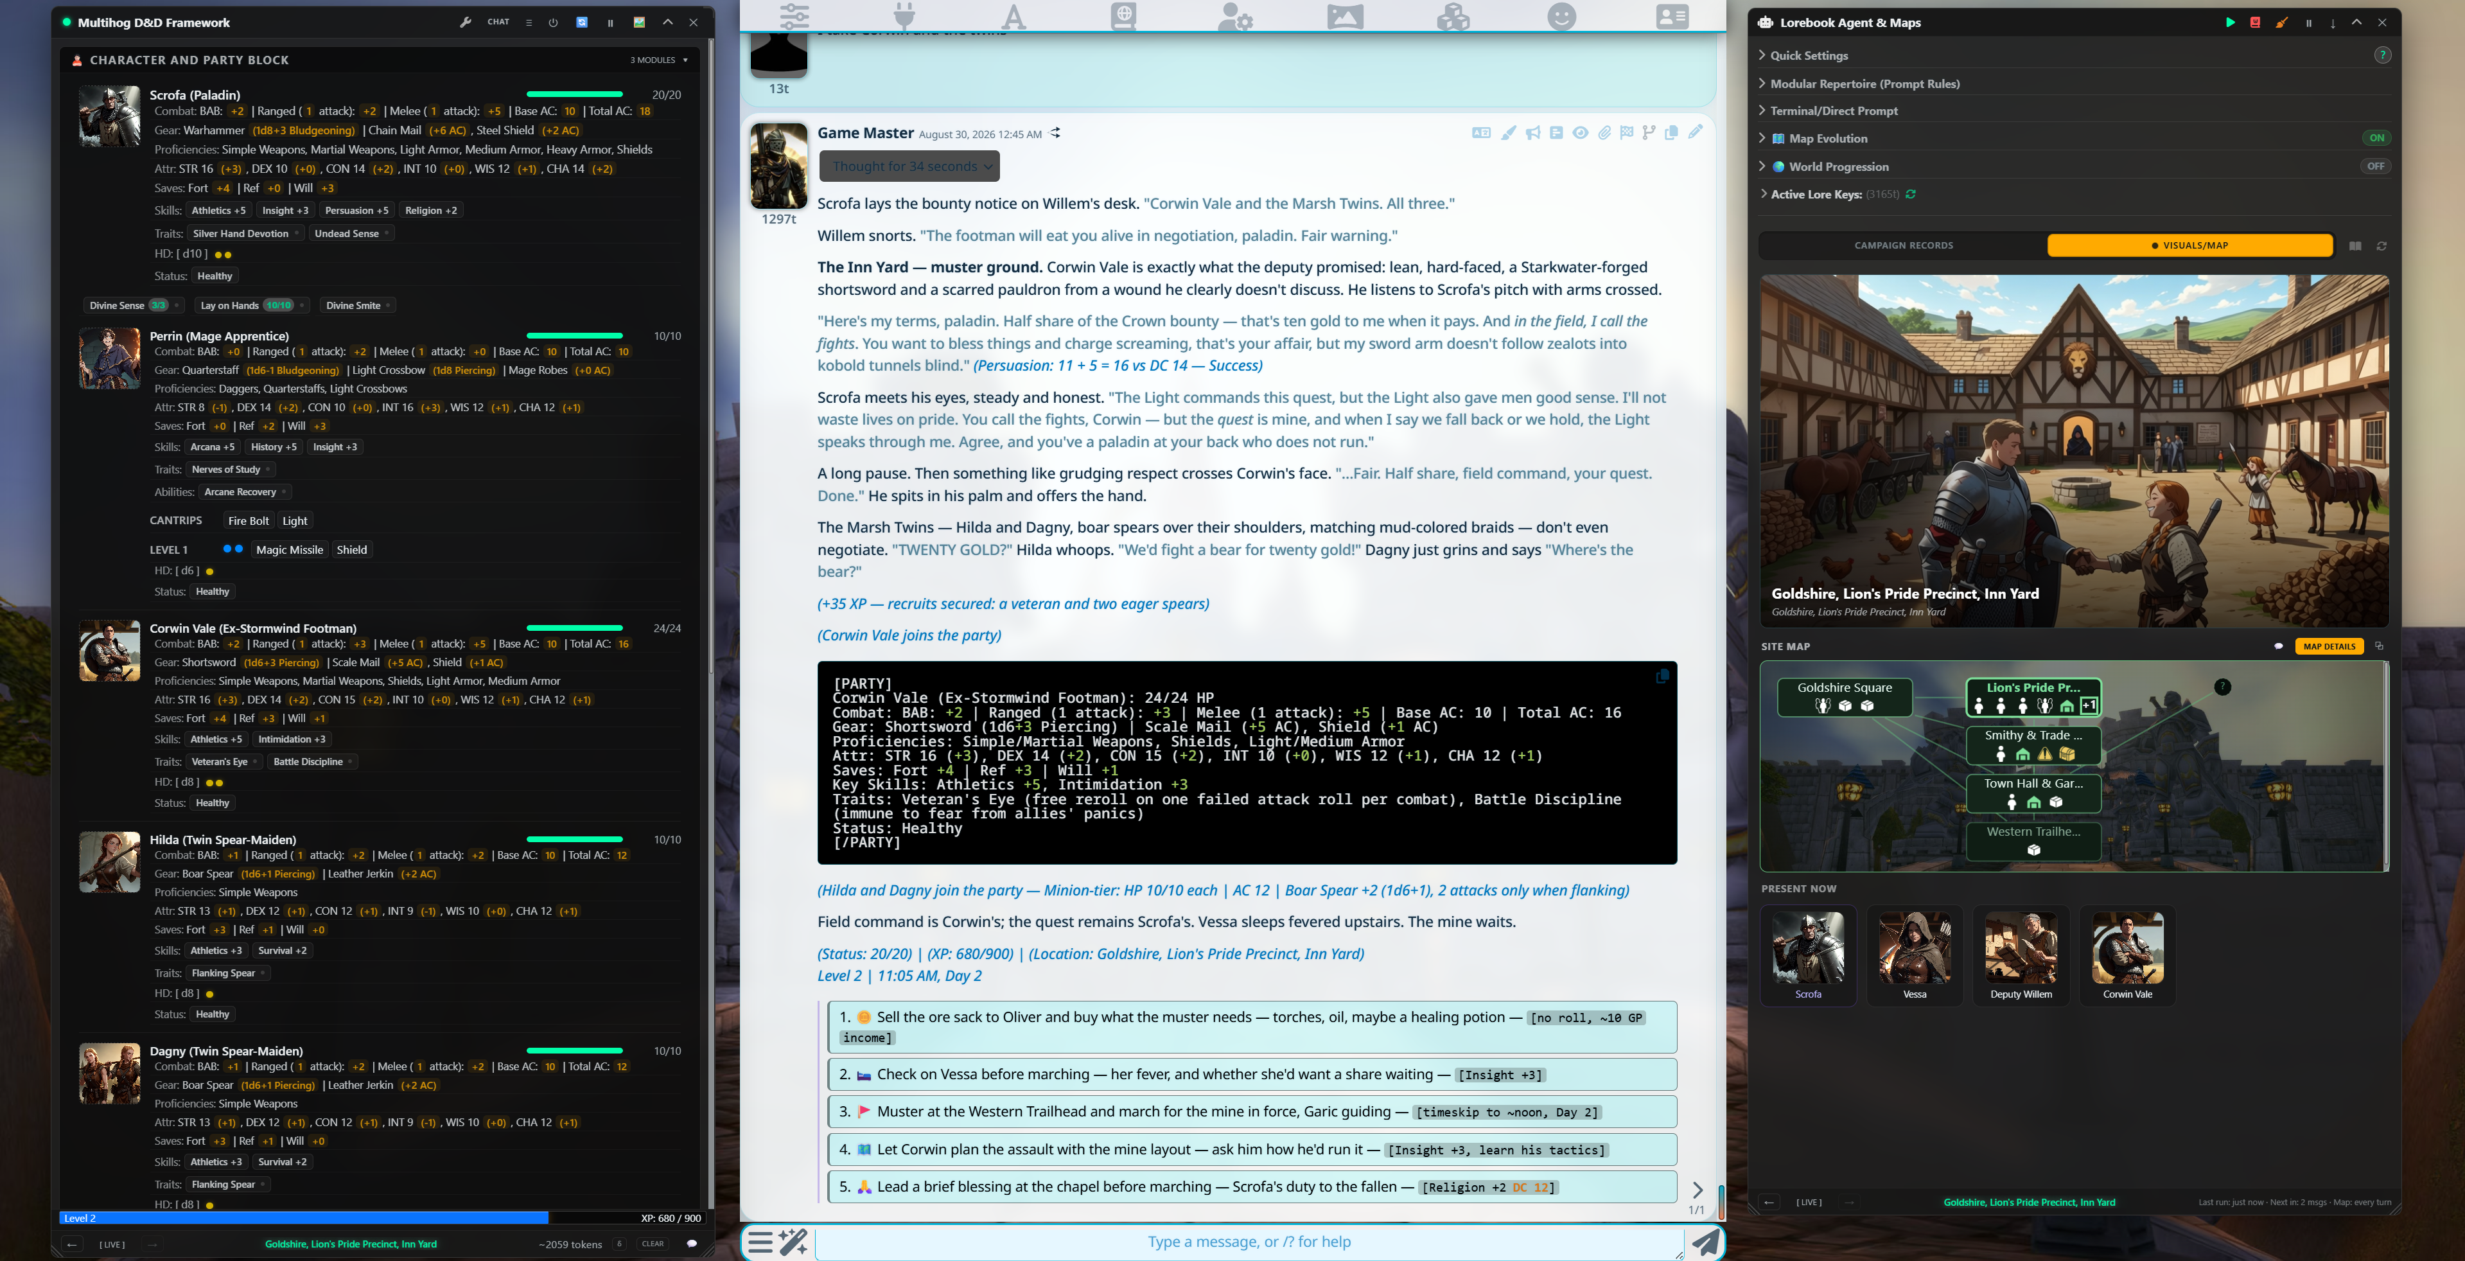Open the magic wand extras menu
The height and width of the screenshot is (1261, 2465).
793,1242
